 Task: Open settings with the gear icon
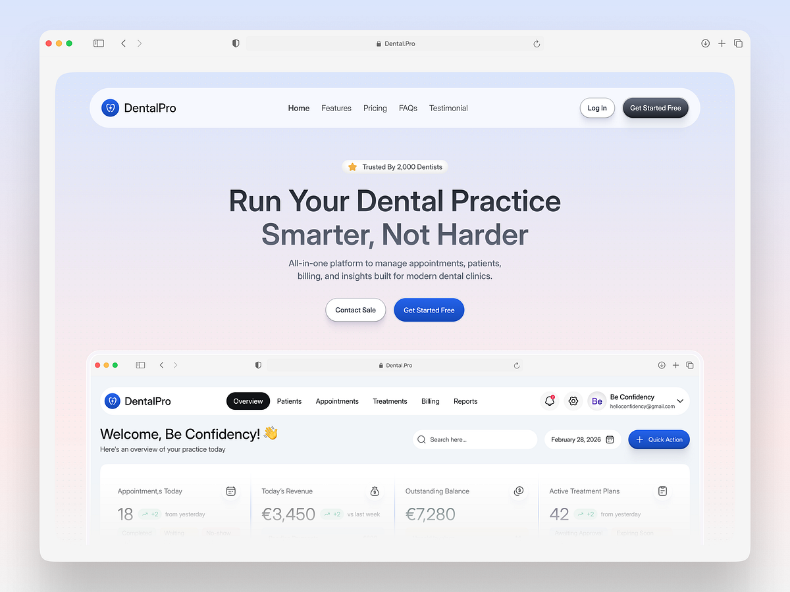(573, 401)
